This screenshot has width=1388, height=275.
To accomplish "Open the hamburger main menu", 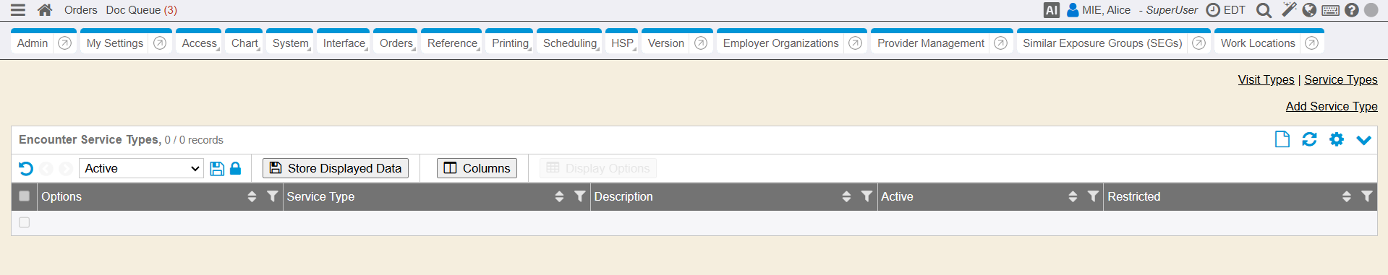I will point(18,10).
